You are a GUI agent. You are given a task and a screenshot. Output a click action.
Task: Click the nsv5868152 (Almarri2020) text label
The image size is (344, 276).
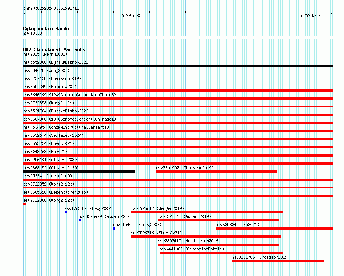click(x=51, y=168)
